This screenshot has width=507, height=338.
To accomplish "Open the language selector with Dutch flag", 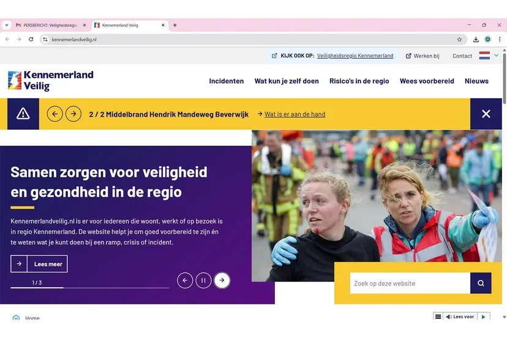I will pyautogui.click(x=488, y=56).
